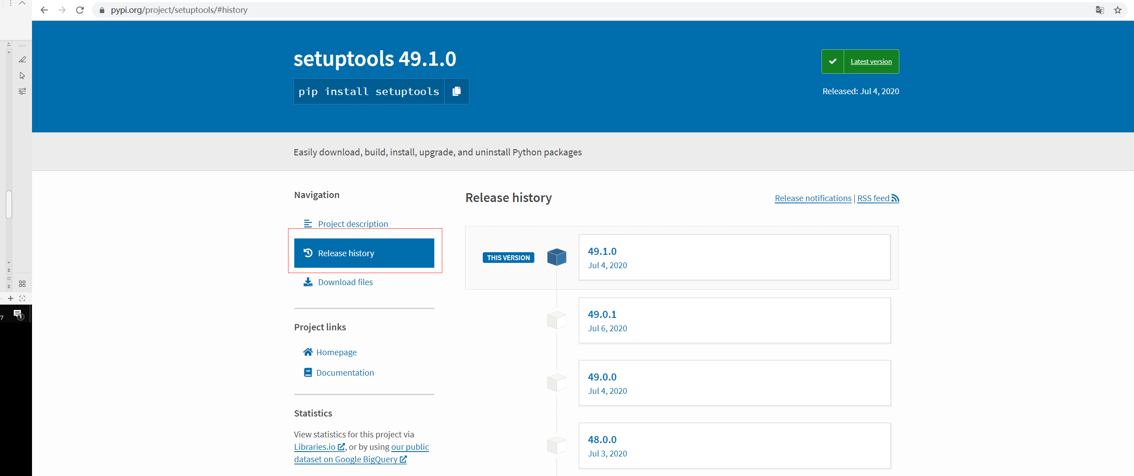
Task: Select the Release history navigation tab
Action: pyautogui.click(x=364, y=253)
